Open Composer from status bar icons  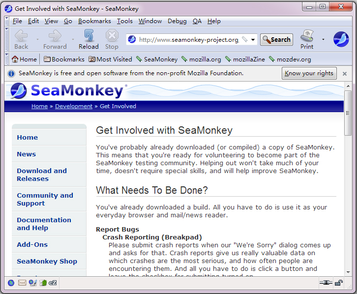pyautogui.click(x=33, y=283)
